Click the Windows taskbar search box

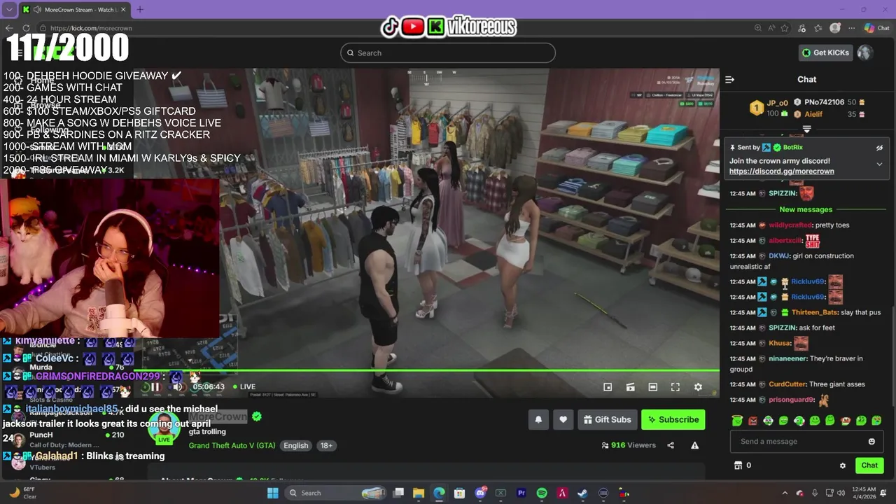tap(337, 493)
